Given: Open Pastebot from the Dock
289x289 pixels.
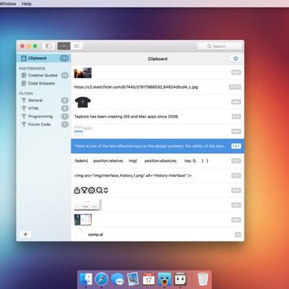Looking at the screenshot, I should pyautogui.click(x=181, y=279).
